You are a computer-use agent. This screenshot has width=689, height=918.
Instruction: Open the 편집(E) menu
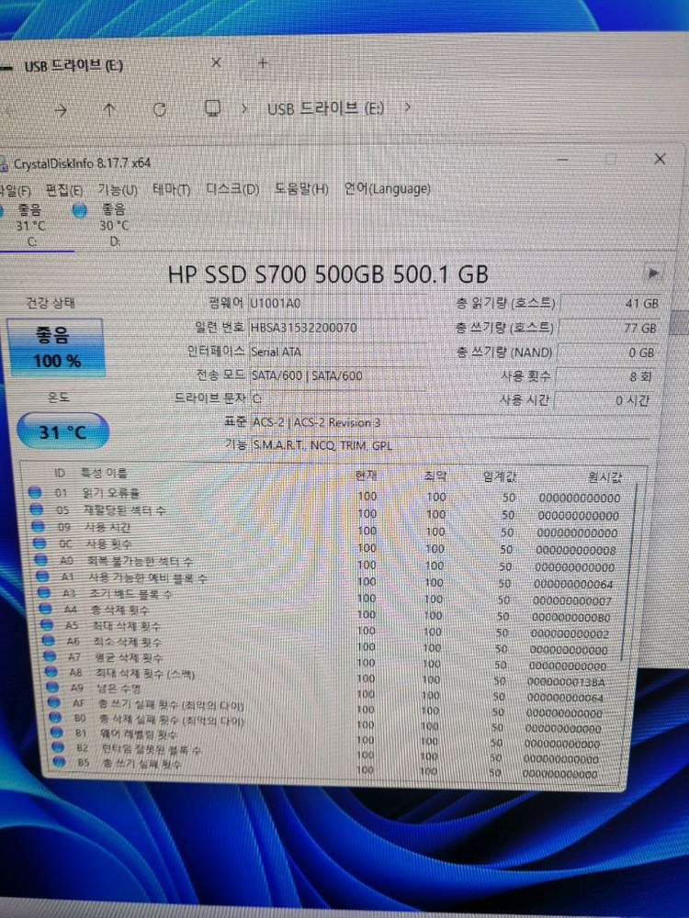pos(64,191)
